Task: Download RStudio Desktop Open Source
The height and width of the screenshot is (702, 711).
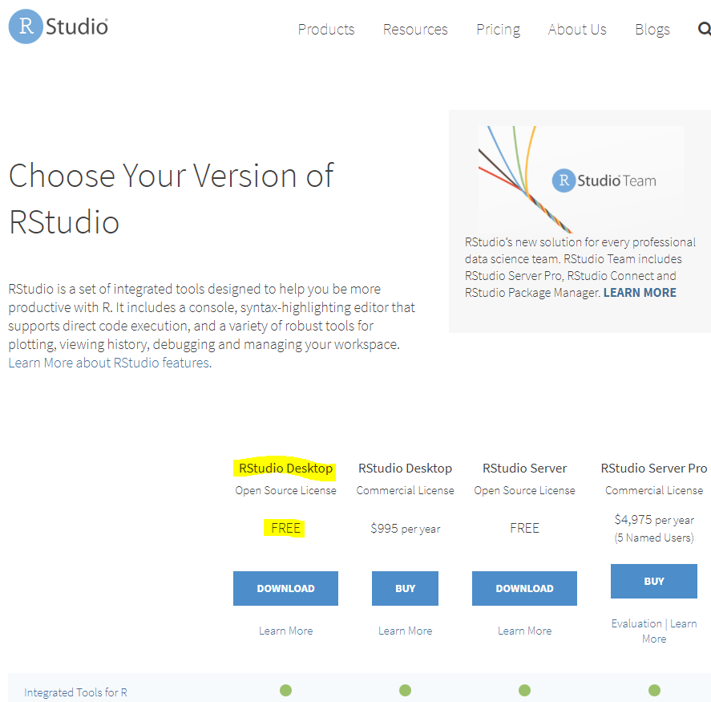Action: coord(285,588)
